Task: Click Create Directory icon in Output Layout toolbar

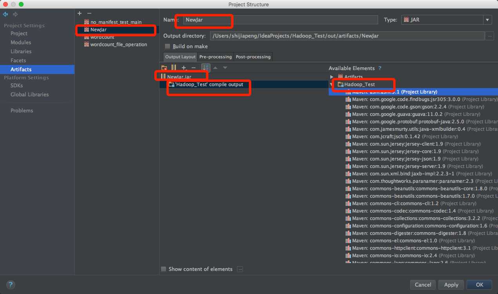Action: (164, 68)
